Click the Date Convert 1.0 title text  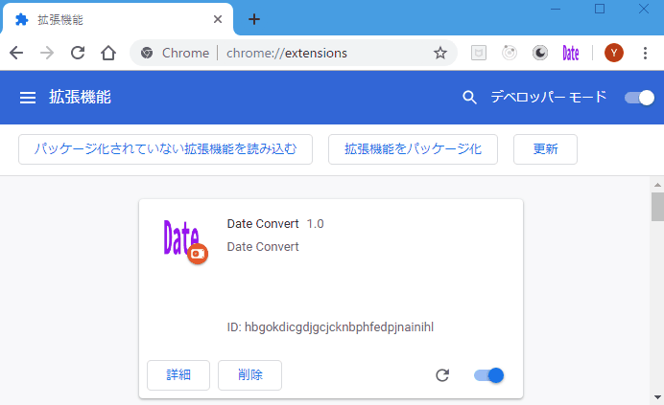[275, 224]
